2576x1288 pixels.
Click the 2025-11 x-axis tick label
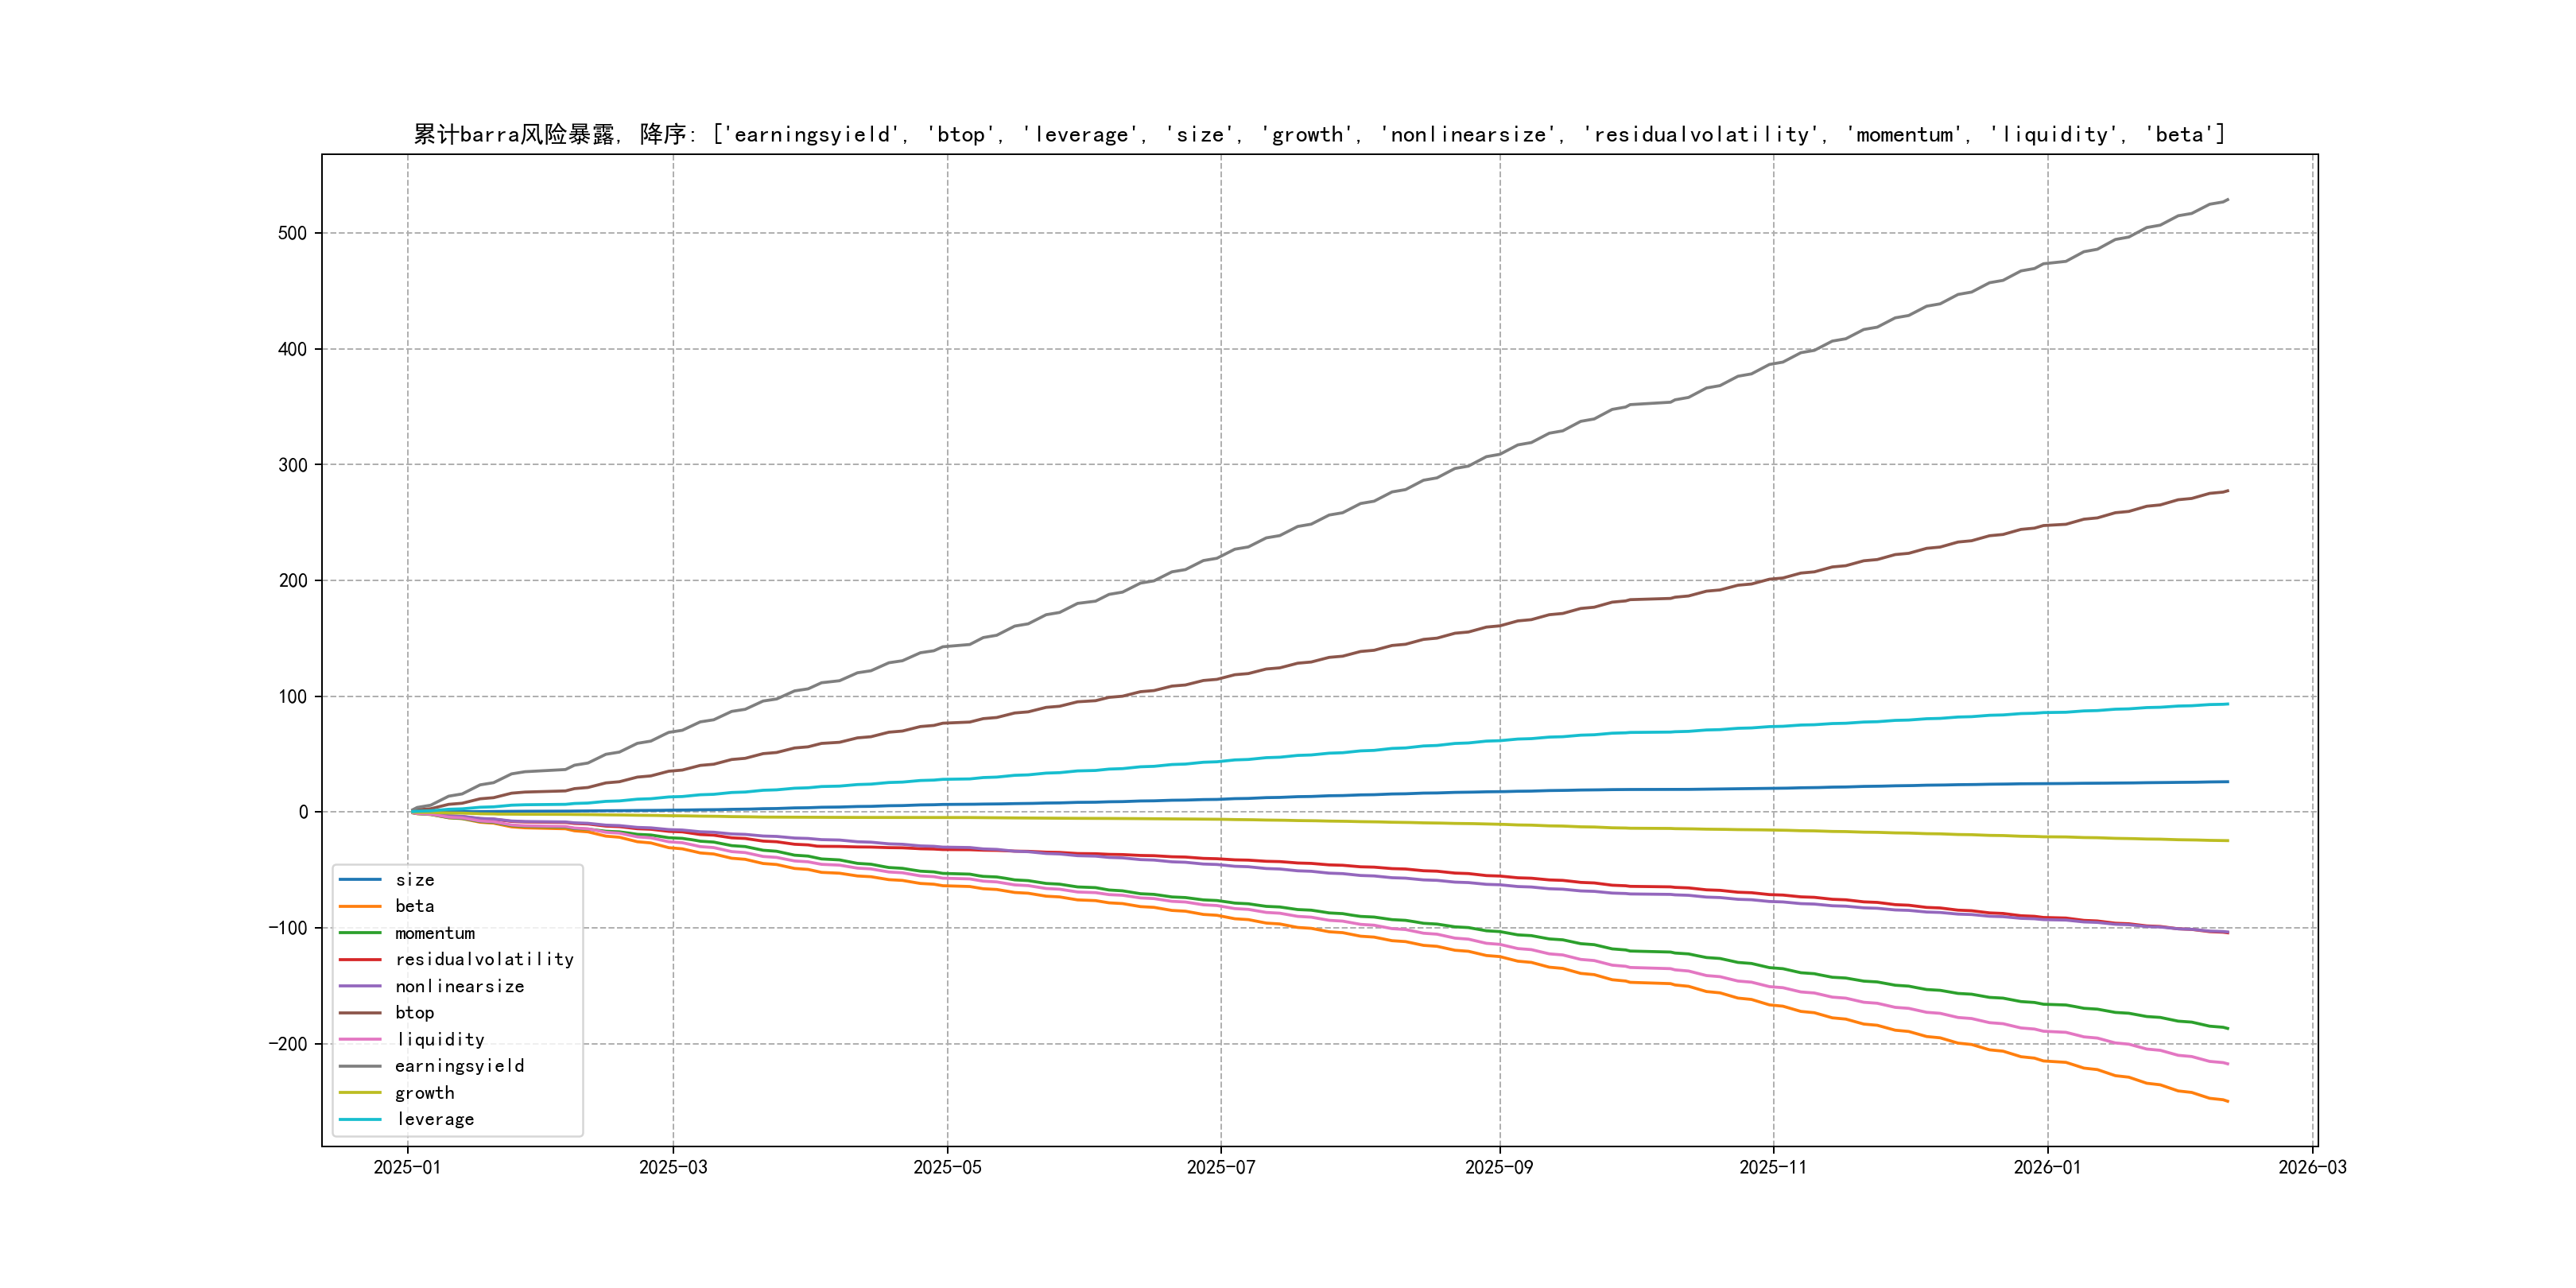click(1773, 1167)
